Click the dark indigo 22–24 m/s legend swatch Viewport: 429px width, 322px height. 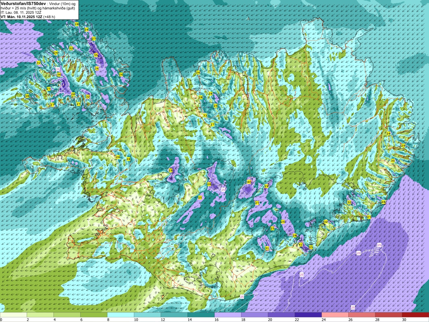[x=308, y=315]
